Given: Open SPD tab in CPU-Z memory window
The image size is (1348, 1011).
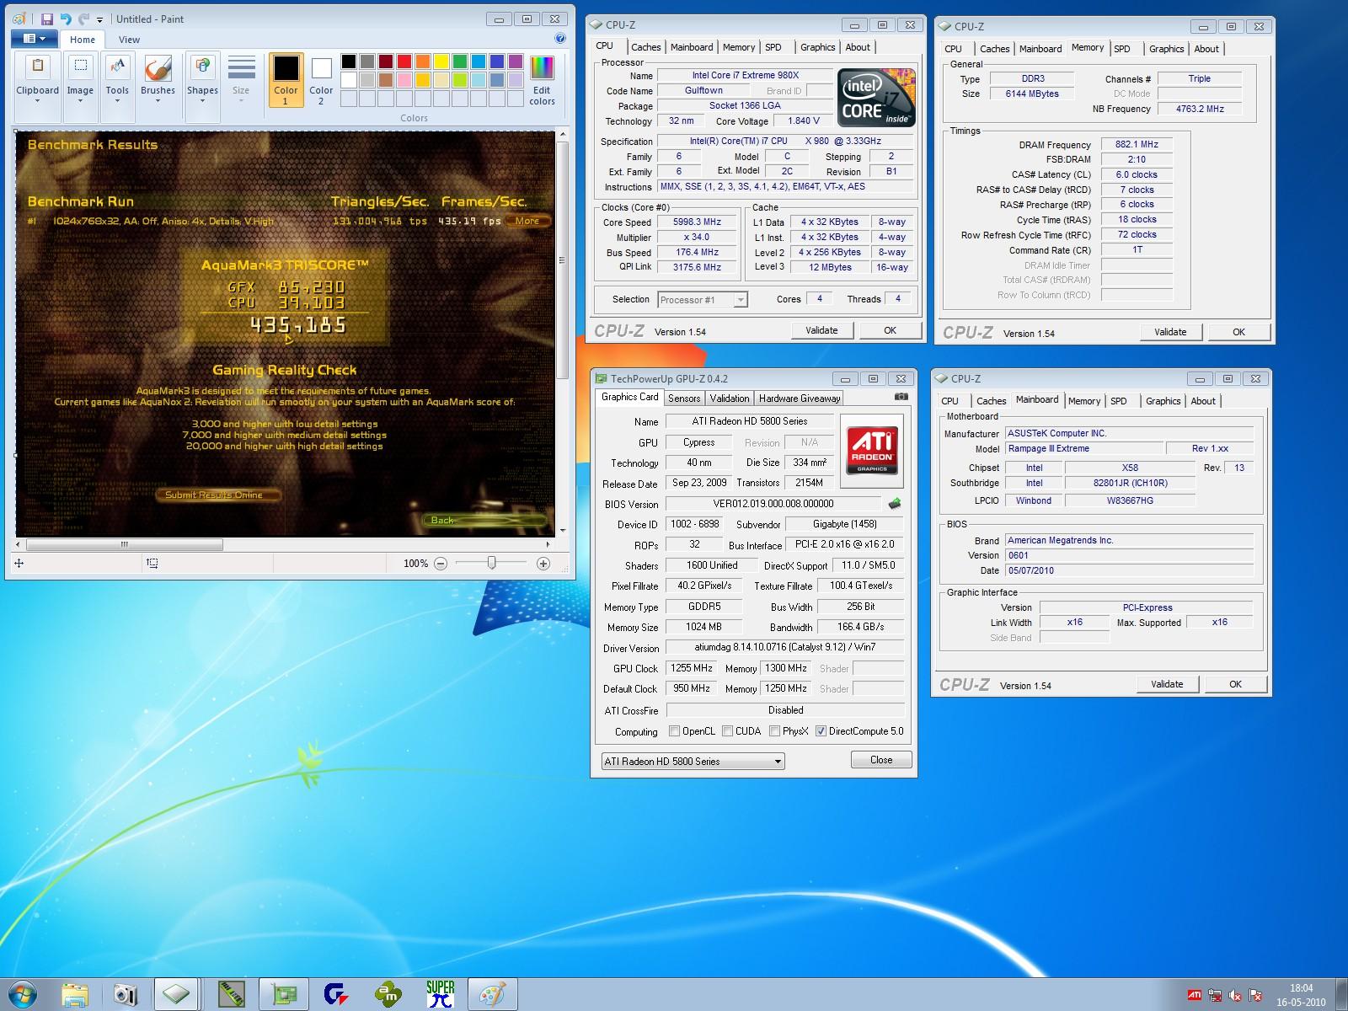Looking at the screenshot, I should tap(1122, 49).
